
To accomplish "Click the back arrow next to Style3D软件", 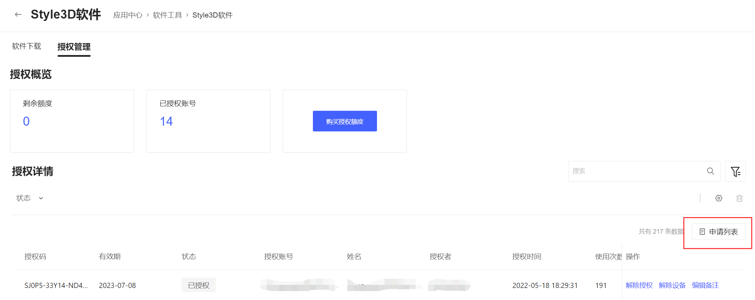I will 18,14.
